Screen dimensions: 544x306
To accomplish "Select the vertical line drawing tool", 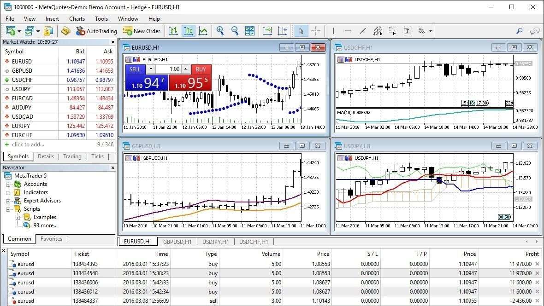I will coord(333,31).
